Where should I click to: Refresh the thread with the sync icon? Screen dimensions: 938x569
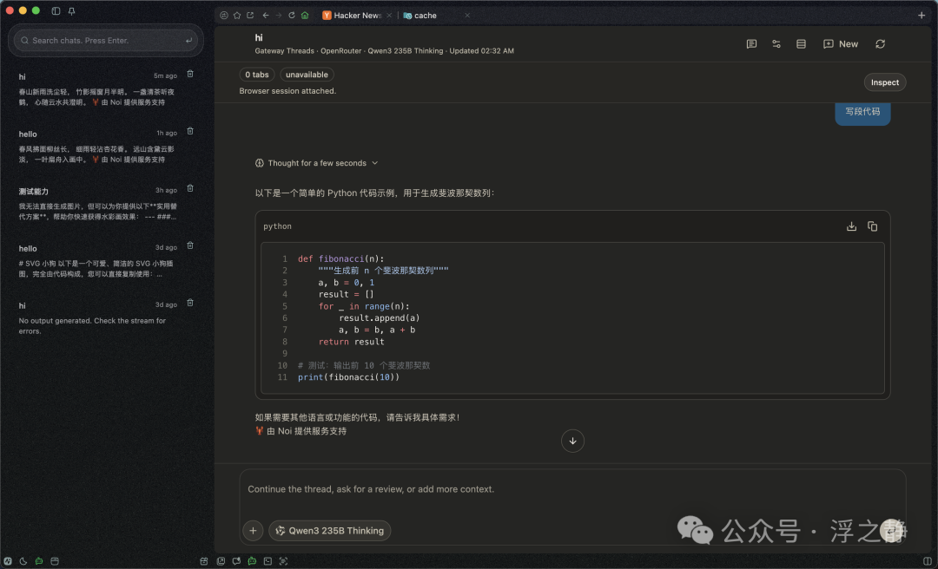tap(880, 44)
